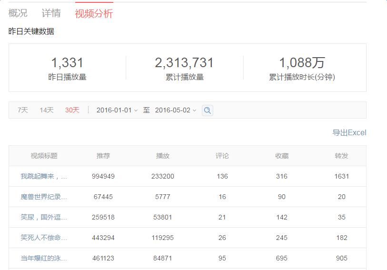The width and height of the screenshot is (387, 270).
Task: Click play count 233200
Action: point(163,176)
